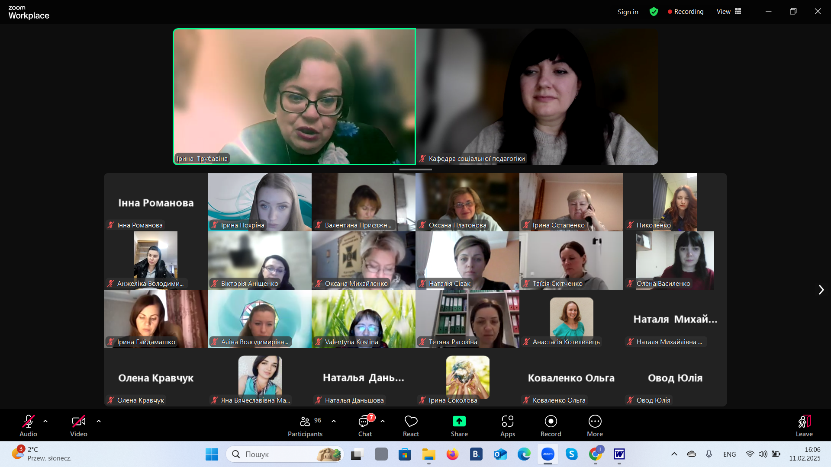Open Google Chrome from taskbar
Screen dimensions: 831x467
(x=596, y=454)
